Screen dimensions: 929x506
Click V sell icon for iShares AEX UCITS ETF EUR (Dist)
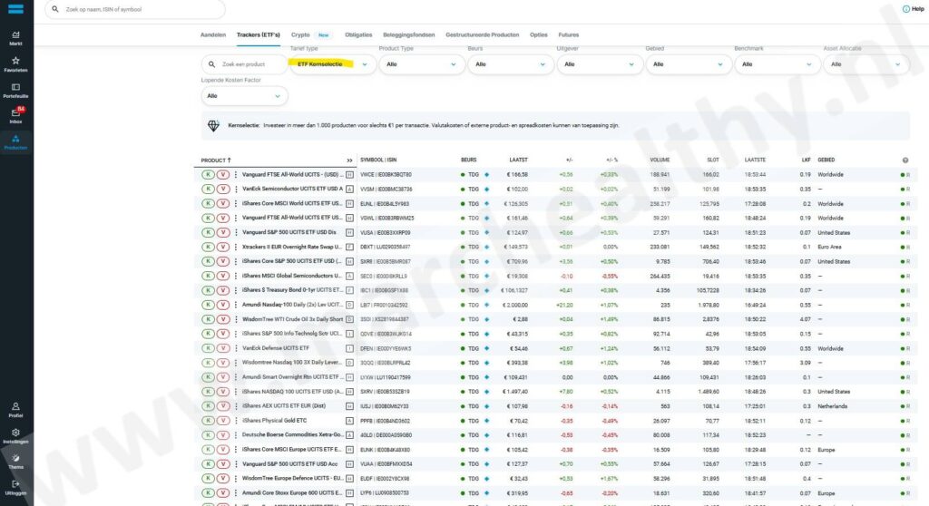[223, 406]
